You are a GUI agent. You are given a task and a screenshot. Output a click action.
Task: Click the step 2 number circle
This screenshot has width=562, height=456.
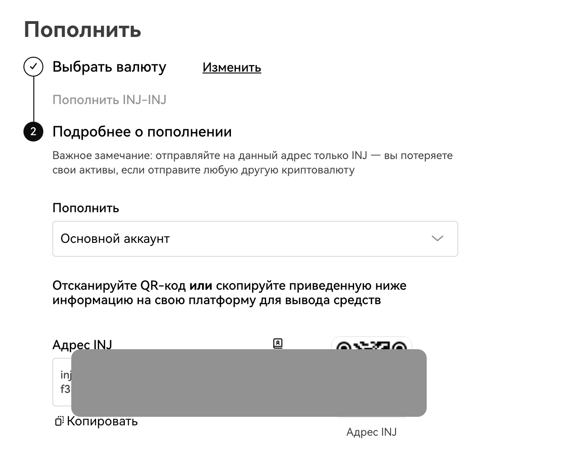pyautogui.click(x=33, y=132)
